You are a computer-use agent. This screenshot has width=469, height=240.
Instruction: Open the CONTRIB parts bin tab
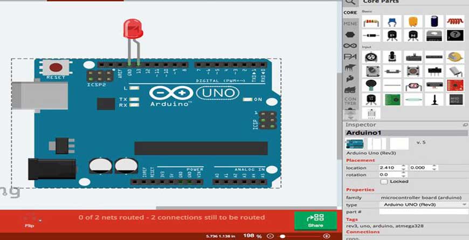click(x=350, y=101)
